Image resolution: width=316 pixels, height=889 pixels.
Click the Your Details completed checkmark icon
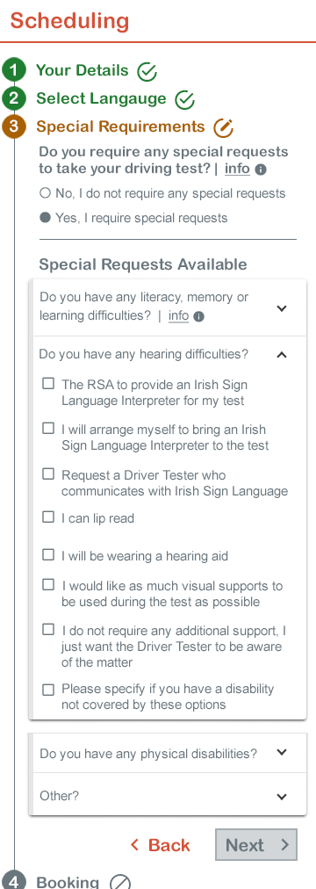(147, 71)
